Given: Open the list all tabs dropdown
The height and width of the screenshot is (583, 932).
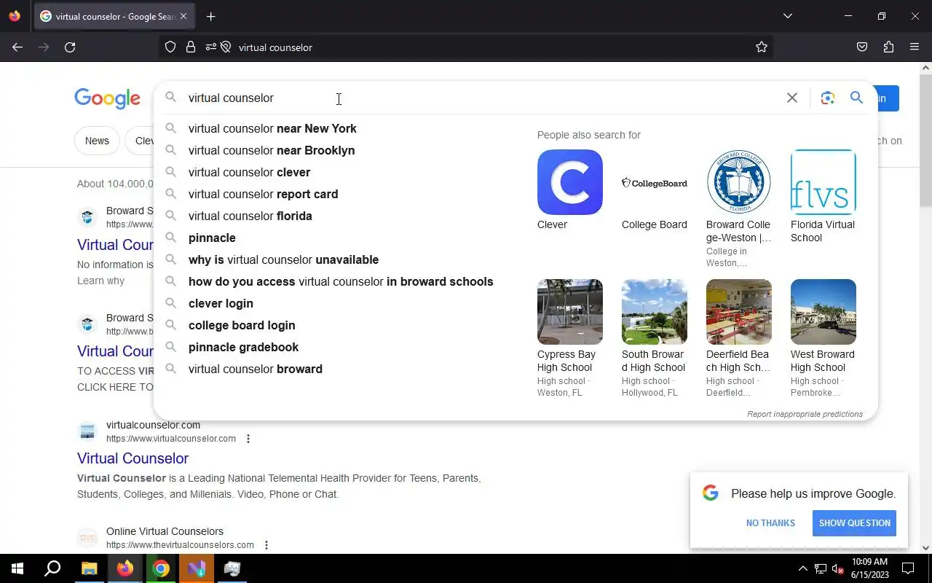Looking at the screenshot, I should coord(788,16).
